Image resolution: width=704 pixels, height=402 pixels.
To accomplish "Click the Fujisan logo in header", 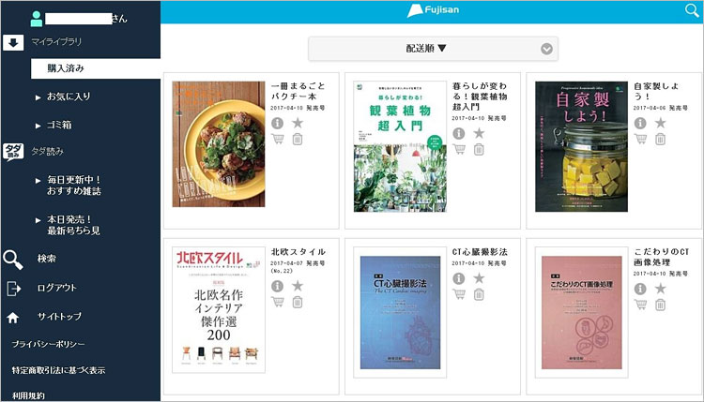I will [x=433, y=10].
